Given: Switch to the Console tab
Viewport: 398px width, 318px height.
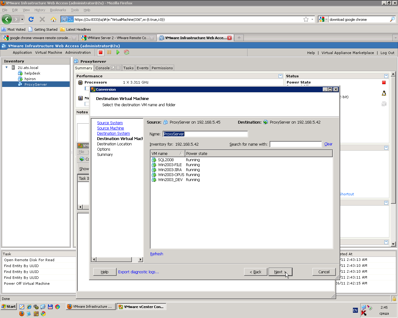Looking at the screenshot, I should (x=103, y=68).
